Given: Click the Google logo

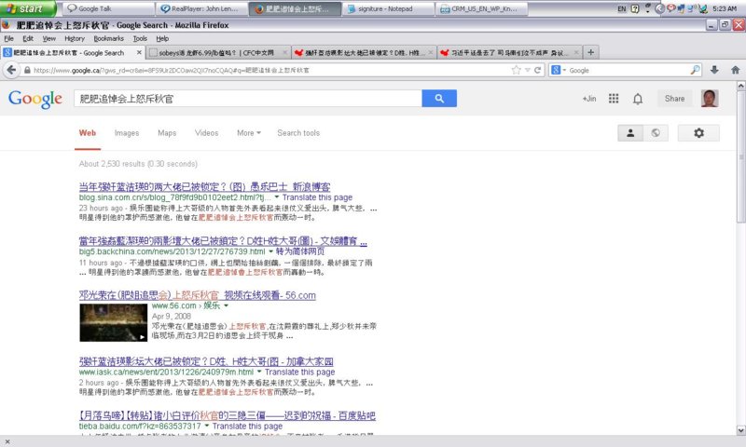Looking at the screenshot, I should coord(35,99).
